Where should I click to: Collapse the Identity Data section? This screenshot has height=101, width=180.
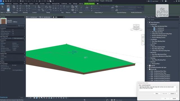(x=24, y=54)
